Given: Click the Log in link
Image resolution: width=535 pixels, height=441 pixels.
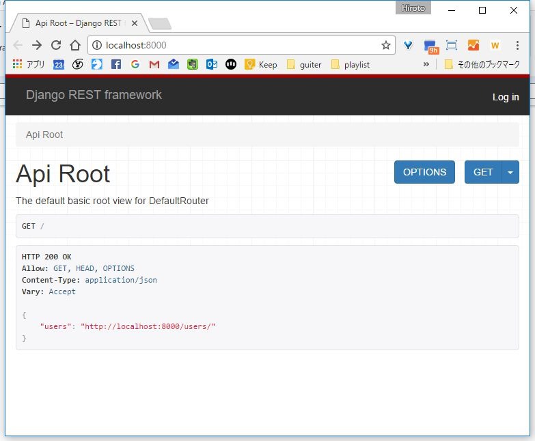Looking at the screenshot, I should 505,97.
